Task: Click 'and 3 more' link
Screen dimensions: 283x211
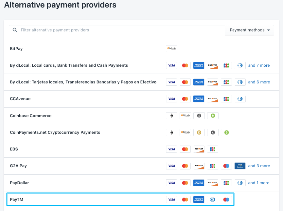Action: pyautogui.click(x=259, y=166)
